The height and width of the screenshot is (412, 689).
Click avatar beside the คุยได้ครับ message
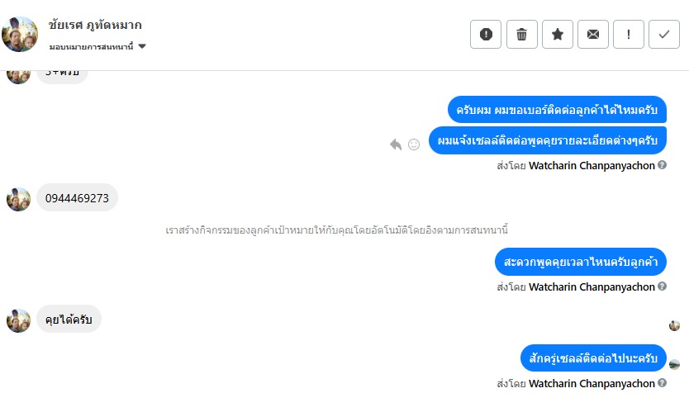click(x=19, y=320)
